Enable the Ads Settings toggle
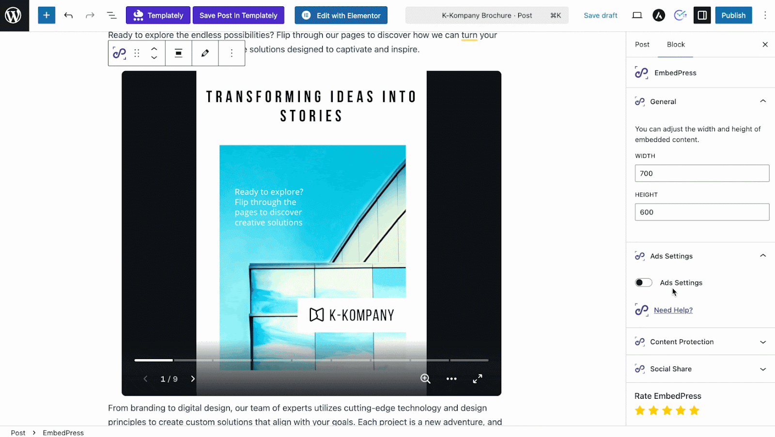Screen dimensions: 775x437 644,283
